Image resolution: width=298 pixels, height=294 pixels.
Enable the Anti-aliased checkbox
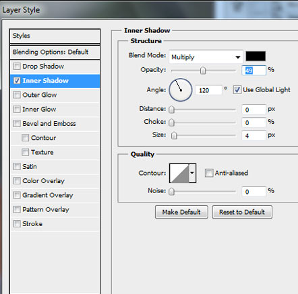click(x=209, y=173)
